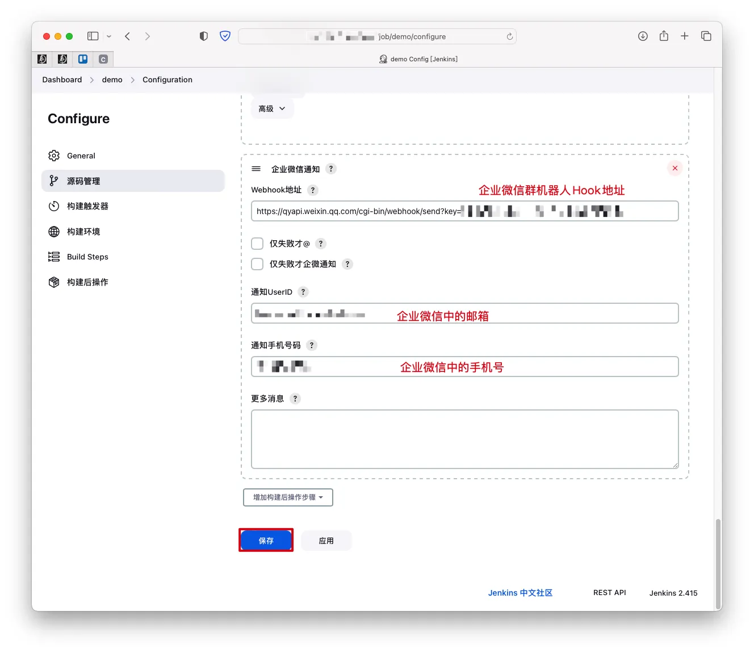Toggle the 仅失败才企微通知 checkbox
Viewport: 754px width, 653px height.
(257, 264)
